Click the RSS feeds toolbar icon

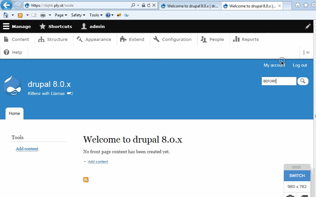(x=20, y=15)
